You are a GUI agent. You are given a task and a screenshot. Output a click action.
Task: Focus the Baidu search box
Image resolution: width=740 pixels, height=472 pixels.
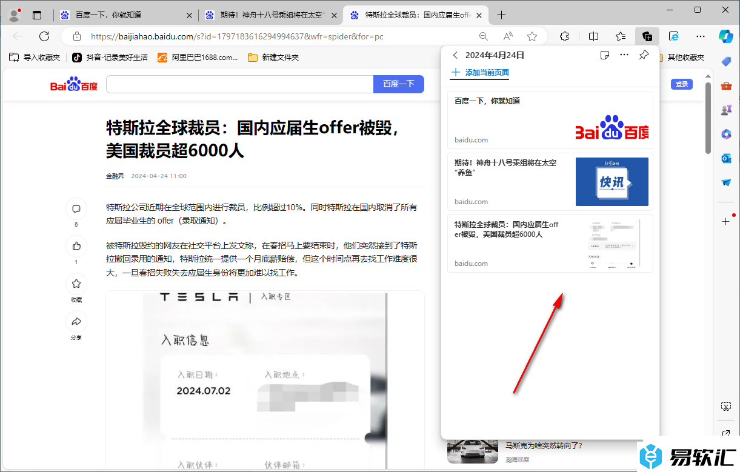(240, 84)
